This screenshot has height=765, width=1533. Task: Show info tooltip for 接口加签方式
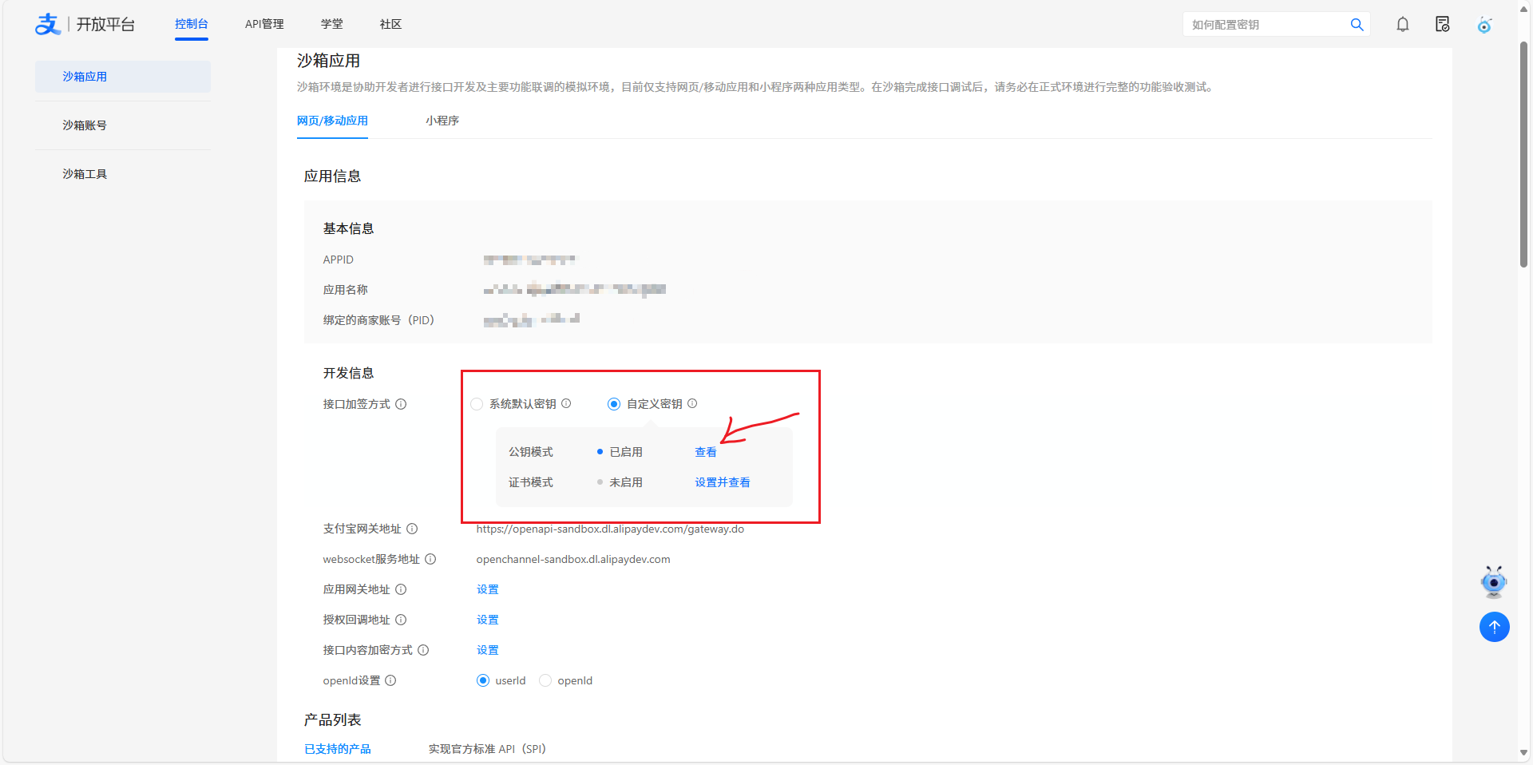pos(401,404)
